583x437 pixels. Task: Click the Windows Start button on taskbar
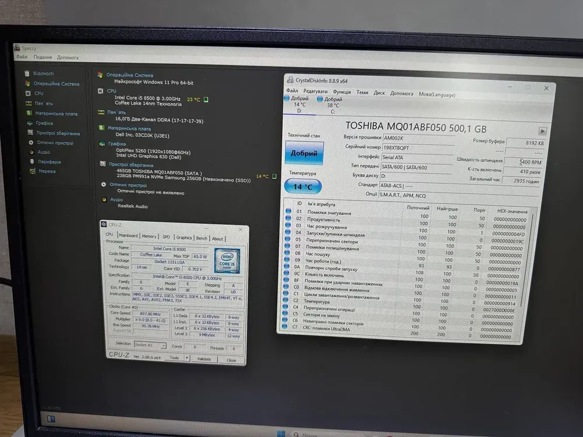click(x=281, y=433)
